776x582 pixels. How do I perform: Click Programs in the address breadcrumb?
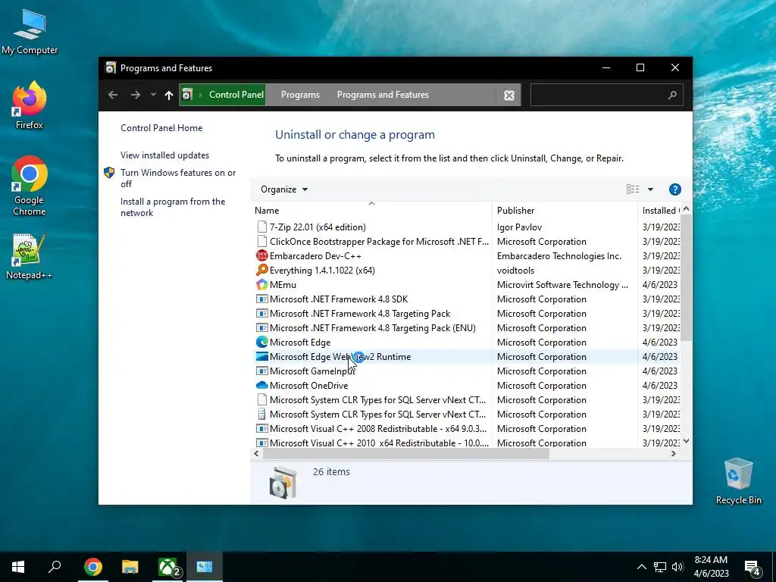(x=300, y=95)
